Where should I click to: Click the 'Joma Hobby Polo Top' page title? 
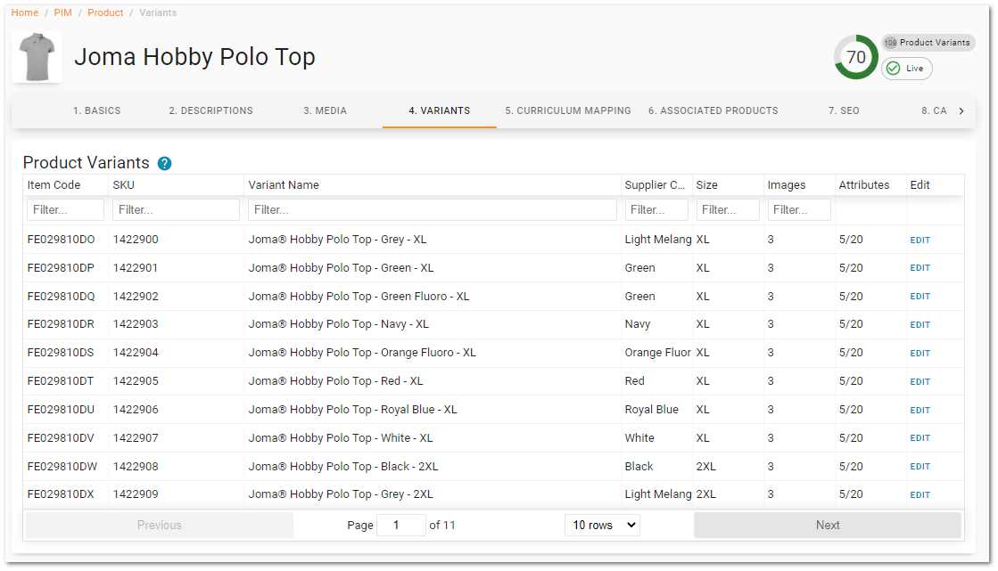[x=194, y=57]
